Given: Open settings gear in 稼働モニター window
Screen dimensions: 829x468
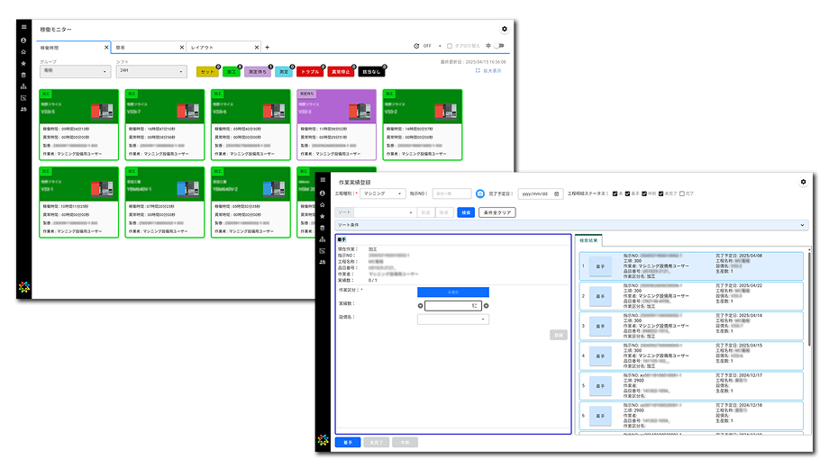Looking at the screenshot, I should [504, 30].
